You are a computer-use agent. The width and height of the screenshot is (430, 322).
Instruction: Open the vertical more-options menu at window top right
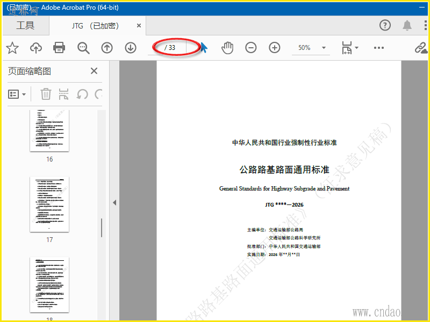click(x=425, y=25)
